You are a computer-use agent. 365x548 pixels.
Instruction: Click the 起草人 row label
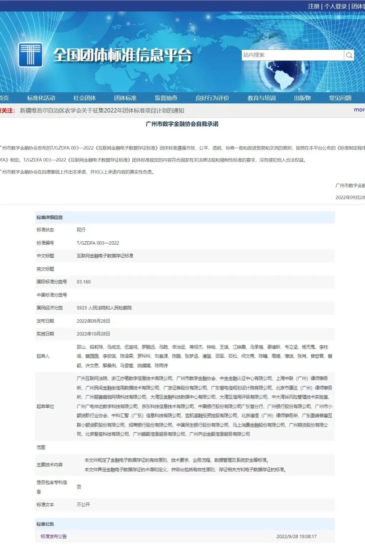pos(43,356)
